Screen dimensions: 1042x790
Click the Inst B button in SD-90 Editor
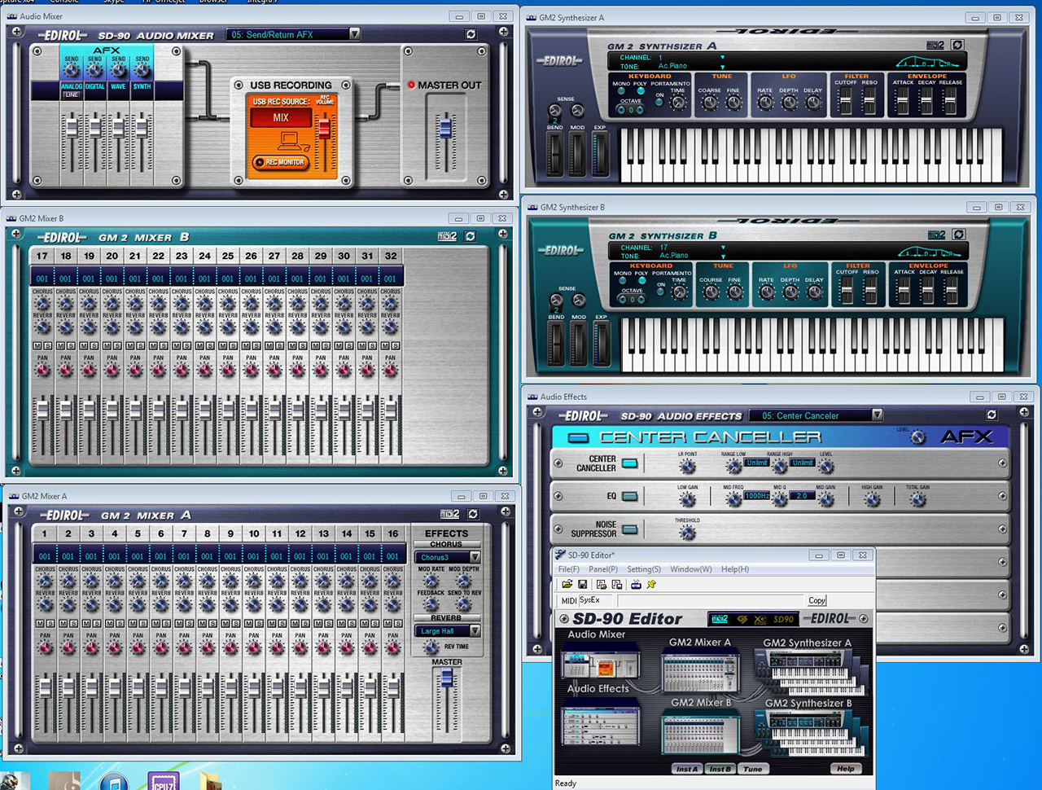(x=720, y=769)
